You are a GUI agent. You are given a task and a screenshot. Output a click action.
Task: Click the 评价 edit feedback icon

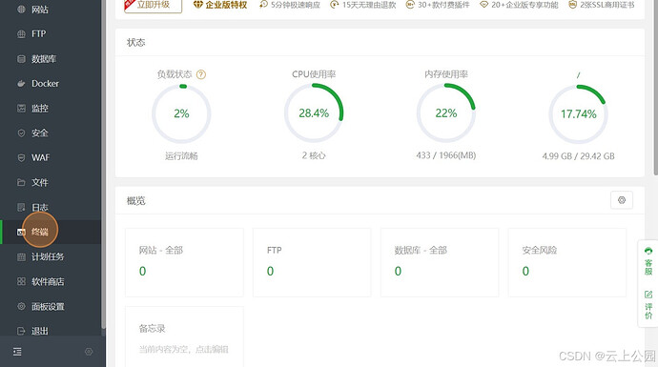click(648, 295)
